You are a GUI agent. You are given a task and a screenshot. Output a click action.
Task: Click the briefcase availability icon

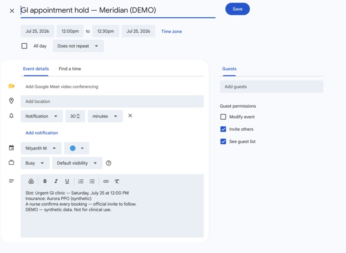coord(11,162)
